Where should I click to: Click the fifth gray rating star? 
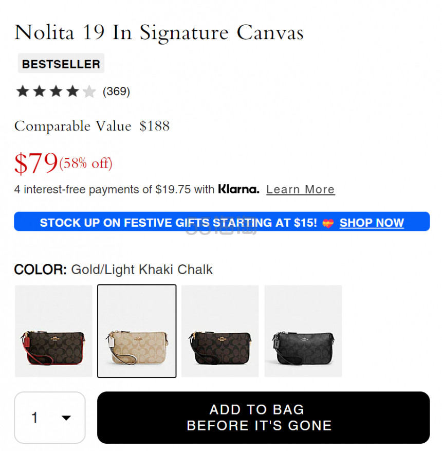tap(89, 92)
